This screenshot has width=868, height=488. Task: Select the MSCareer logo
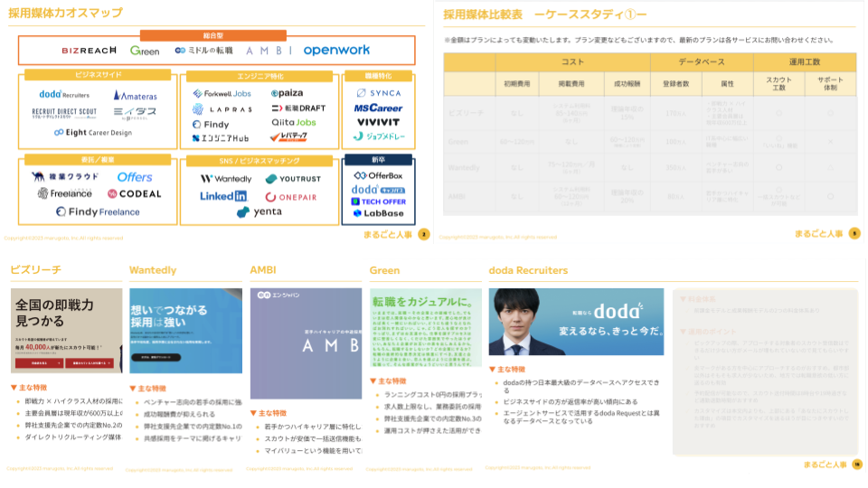(378, 108)
